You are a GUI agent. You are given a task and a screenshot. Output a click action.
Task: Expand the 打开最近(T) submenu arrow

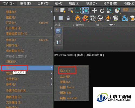[51, 28]
